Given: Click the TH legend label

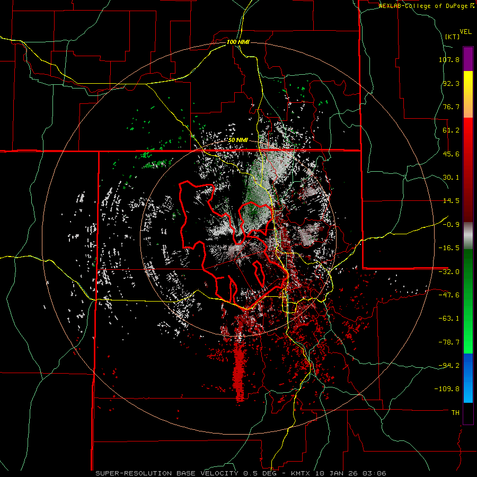Looking at the screenshot, I should [x=455, y=413].
